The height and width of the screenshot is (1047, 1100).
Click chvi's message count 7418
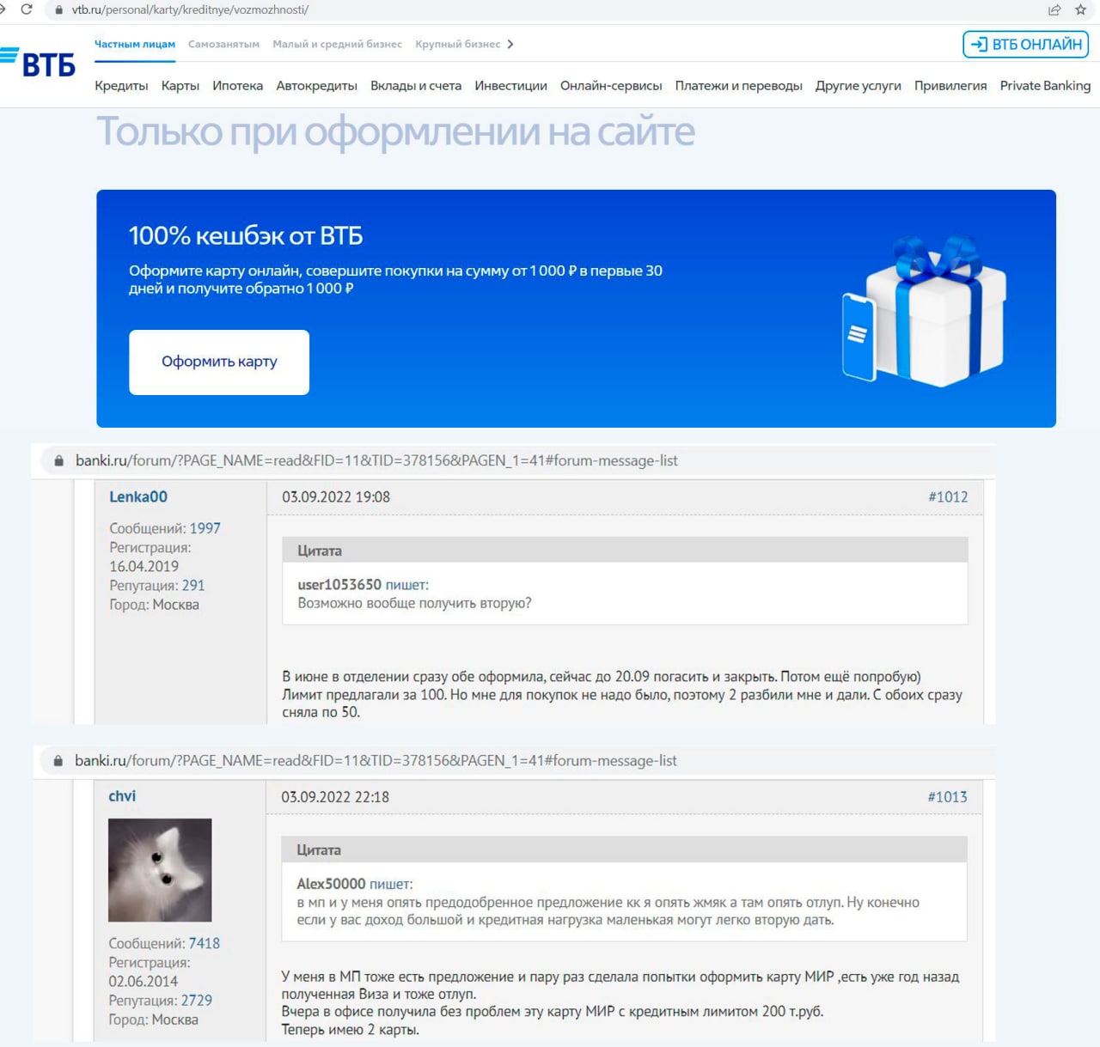click(x=205, y=944)
